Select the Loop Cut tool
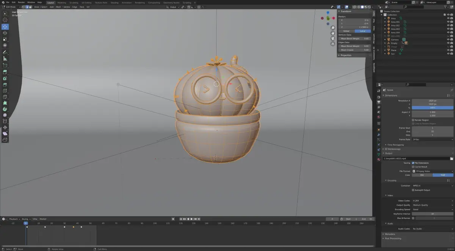This screenshot has height=251, width=455. [5, 90]
